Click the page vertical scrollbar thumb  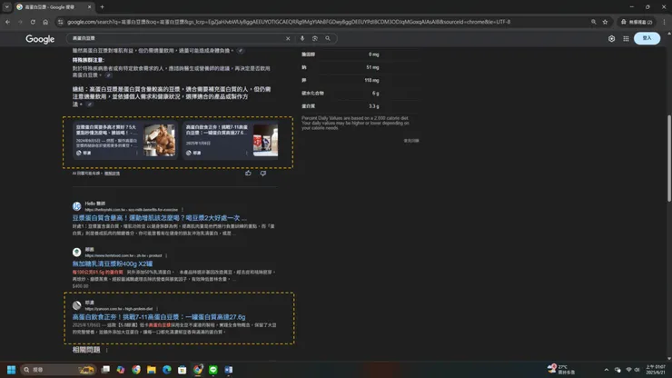point(669,158)
